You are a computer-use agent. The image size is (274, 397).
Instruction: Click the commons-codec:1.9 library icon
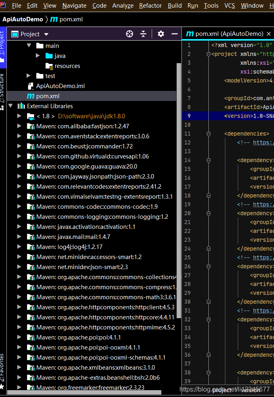[x=31, y=207]
